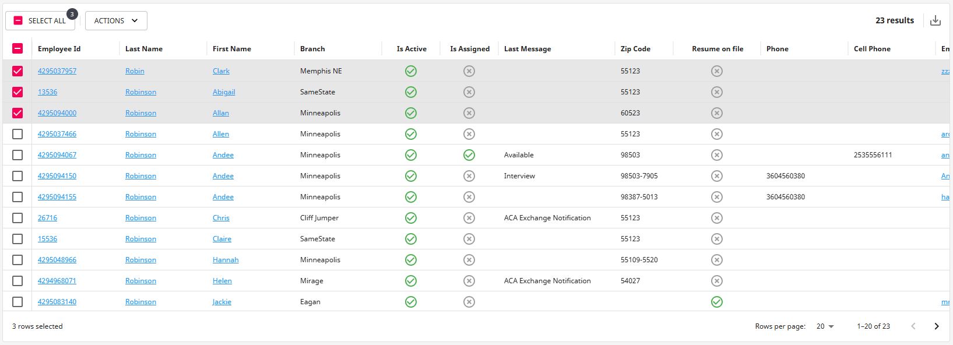
Task: Click Is Assigned check icon for employee 4295094067
Action: [x=469, y=155]
